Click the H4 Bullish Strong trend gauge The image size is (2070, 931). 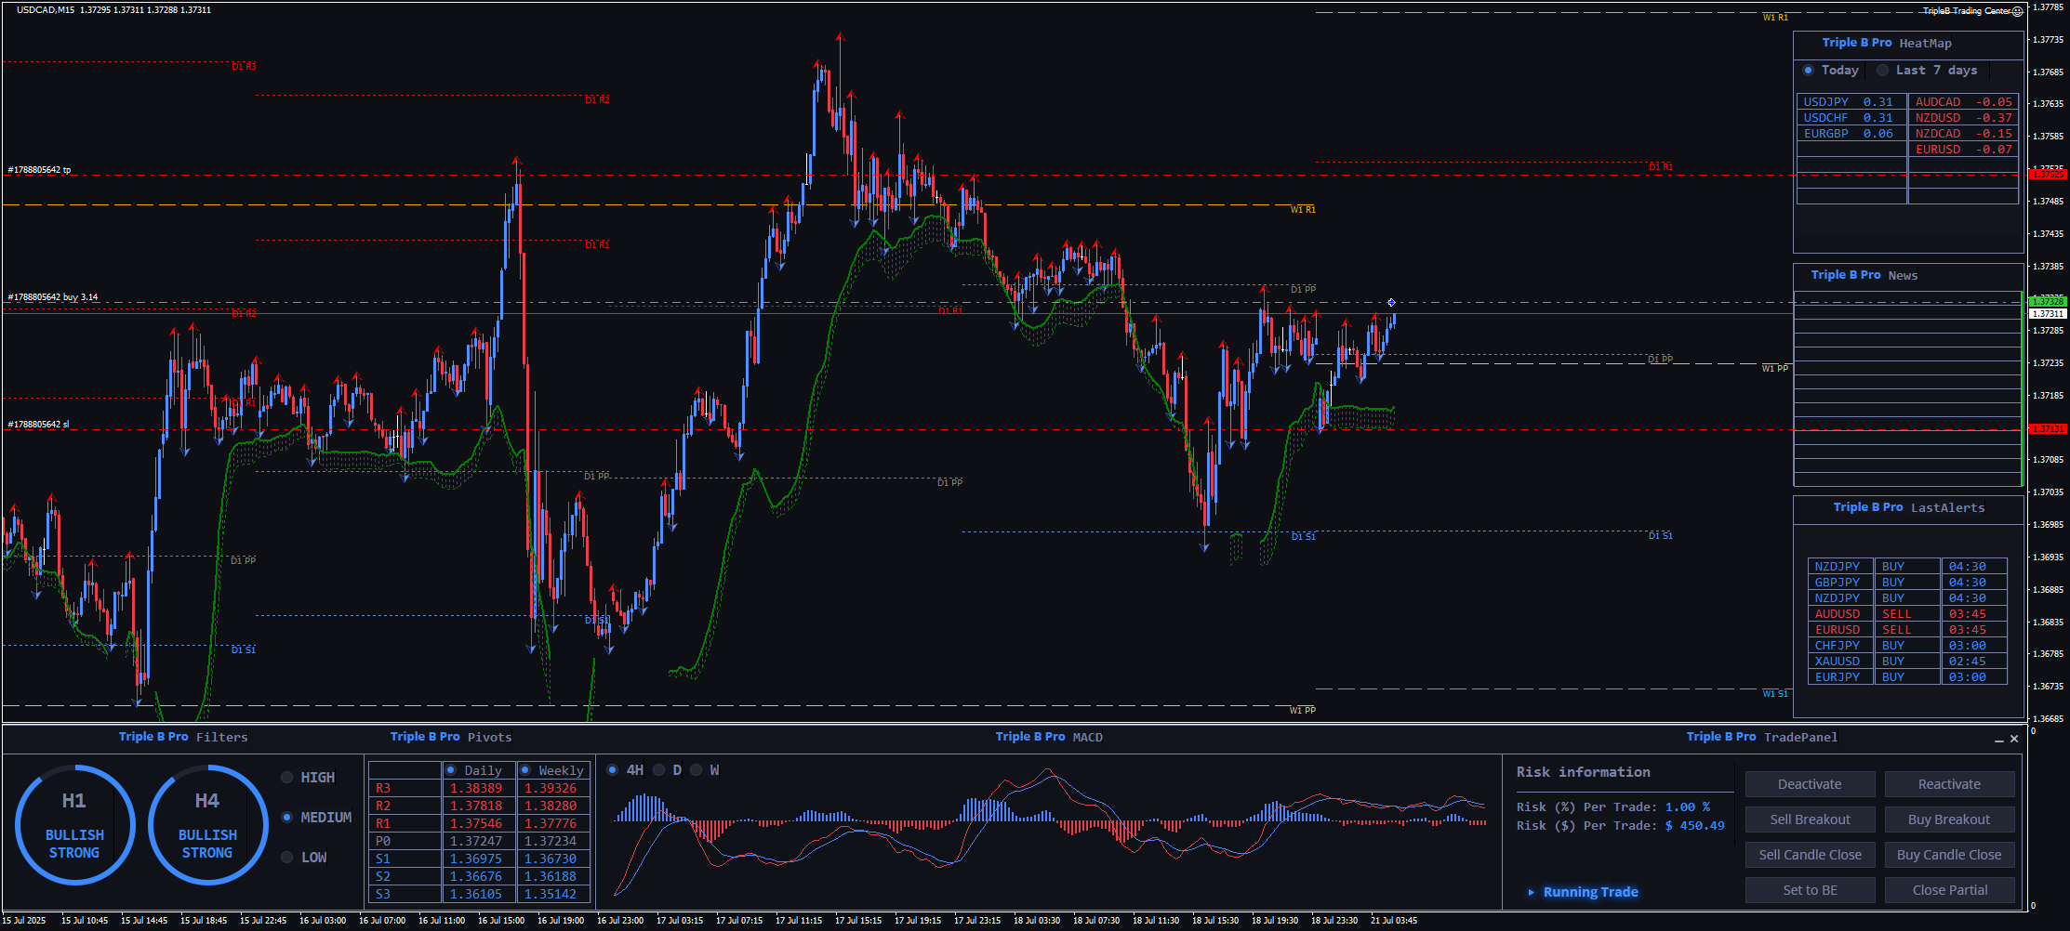(x=207, y=825)
